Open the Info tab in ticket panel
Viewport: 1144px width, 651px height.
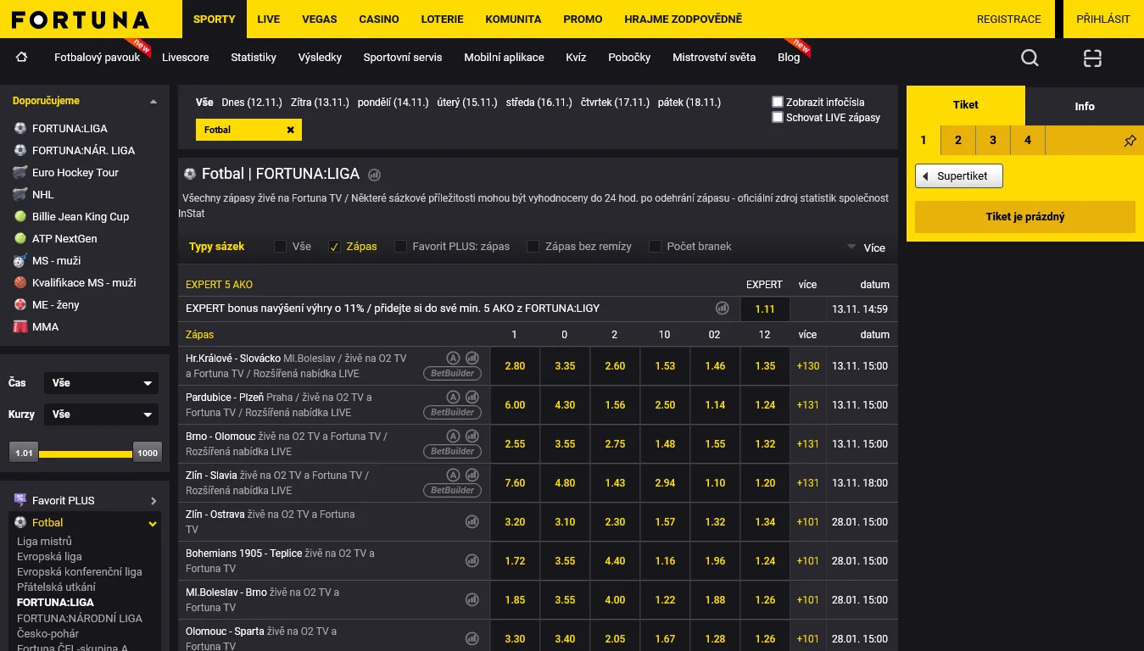tap(1084, 106)
